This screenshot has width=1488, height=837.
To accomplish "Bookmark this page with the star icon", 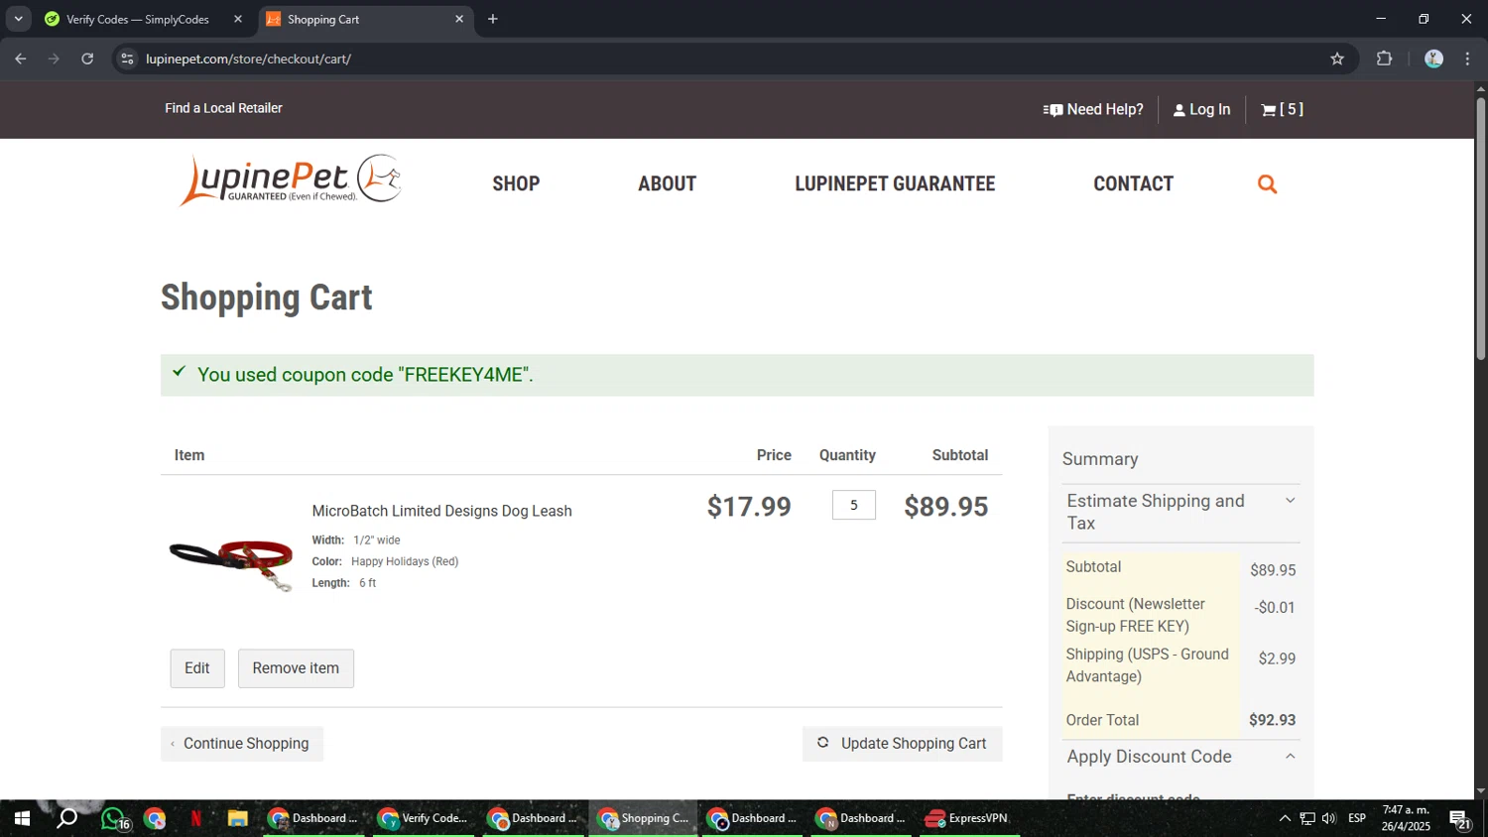I will 1337,59.
